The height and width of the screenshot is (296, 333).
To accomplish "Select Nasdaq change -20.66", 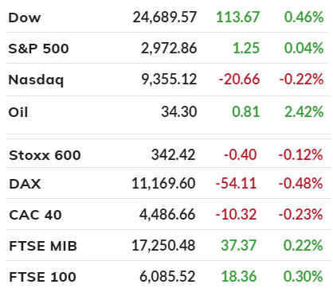I will pyautogui.click(x=239, y=80).
